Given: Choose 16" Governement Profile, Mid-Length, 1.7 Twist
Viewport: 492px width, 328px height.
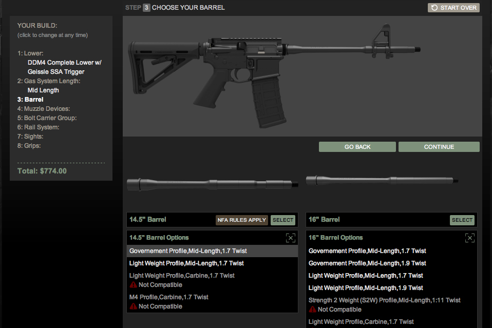Looking at the screenshot, I should [367, 251].
